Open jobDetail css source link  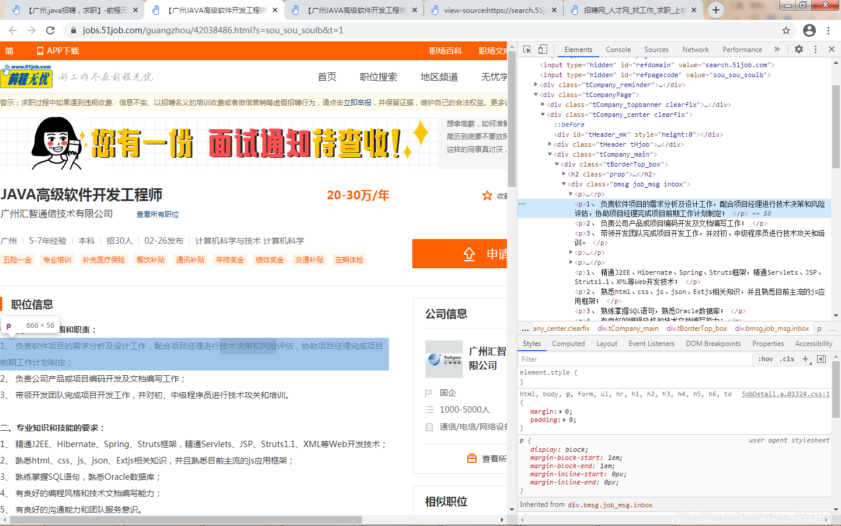(786, 394)
